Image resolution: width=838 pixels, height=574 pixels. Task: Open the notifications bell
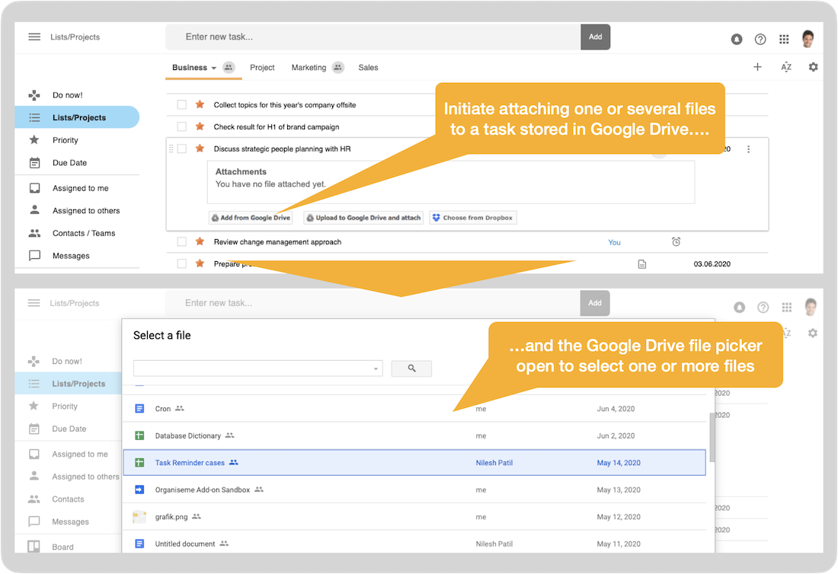pos(736,39)
